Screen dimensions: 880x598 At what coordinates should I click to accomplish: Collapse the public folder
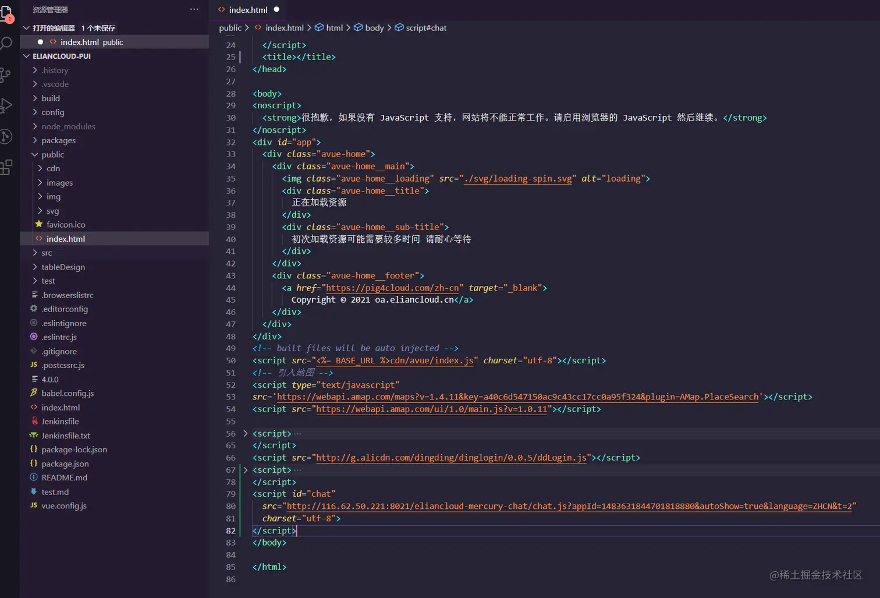click(53, 154)
